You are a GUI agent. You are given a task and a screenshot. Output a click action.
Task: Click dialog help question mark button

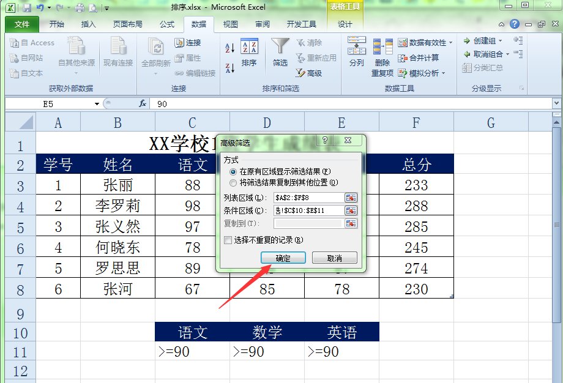(324, 140)
